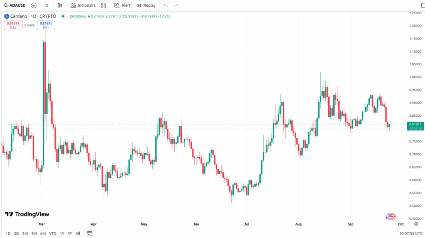The image size is (425, 238).
Task: Open chart settings gear on price axis
Action: [416, 224]
